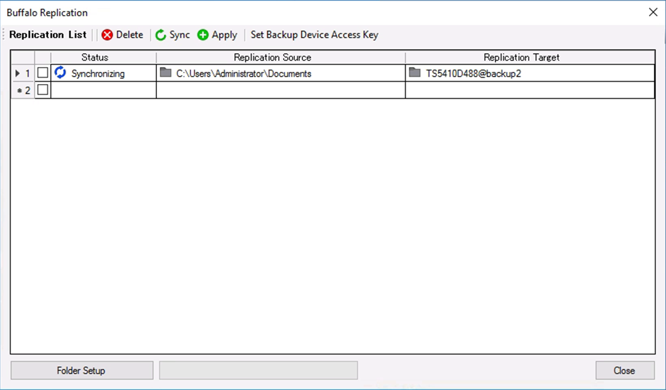The image size is (666, 390).
Task: Click the Replication Target folder icon
Action: click(x=415, y=73)
